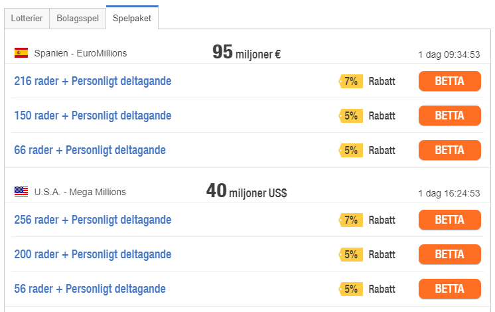
Task: Click BETTA for 256 rader Mega Millions
Action: (x=449, y=220)
